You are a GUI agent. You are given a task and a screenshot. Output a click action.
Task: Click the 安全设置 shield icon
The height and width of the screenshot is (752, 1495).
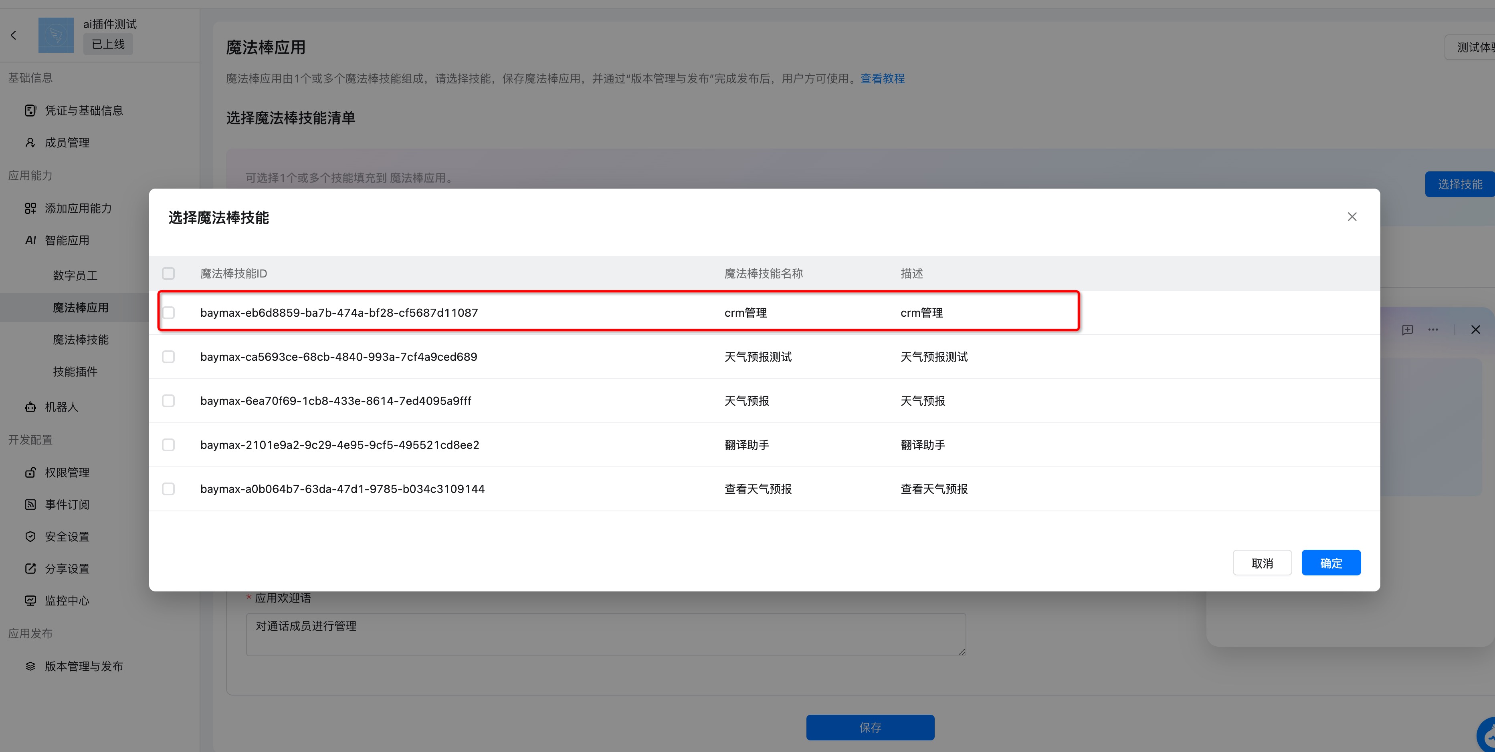(x=30, y=536)
